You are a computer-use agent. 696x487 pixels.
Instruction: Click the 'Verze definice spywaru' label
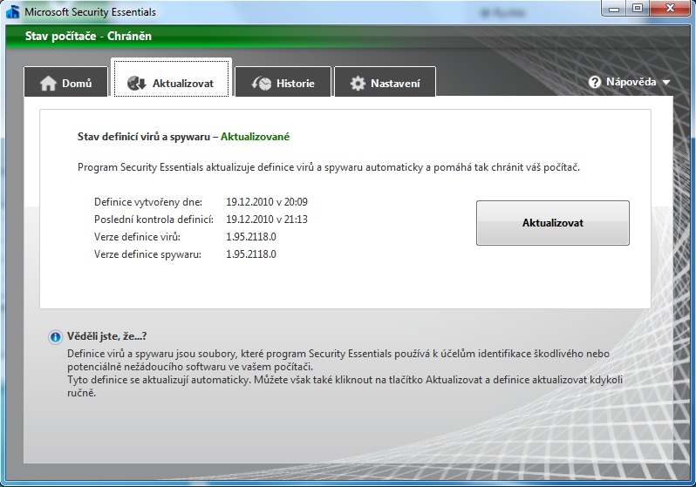point(147,254)
